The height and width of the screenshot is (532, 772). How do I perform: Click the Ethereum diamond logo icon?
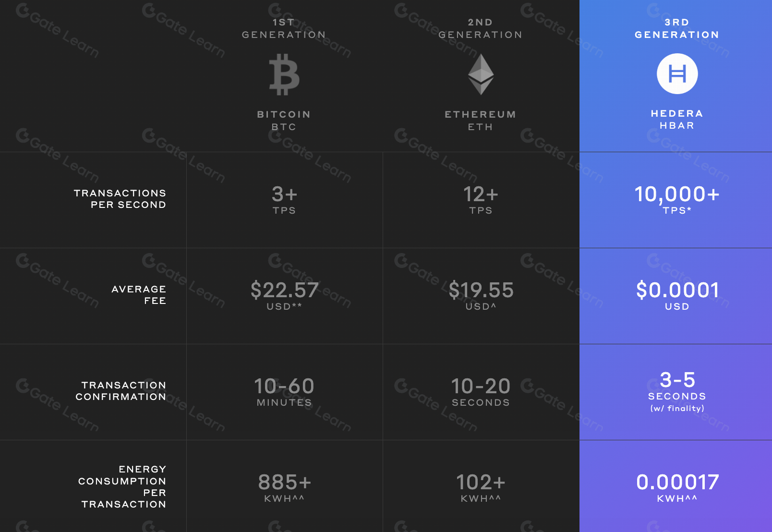[x=481, y=74]
